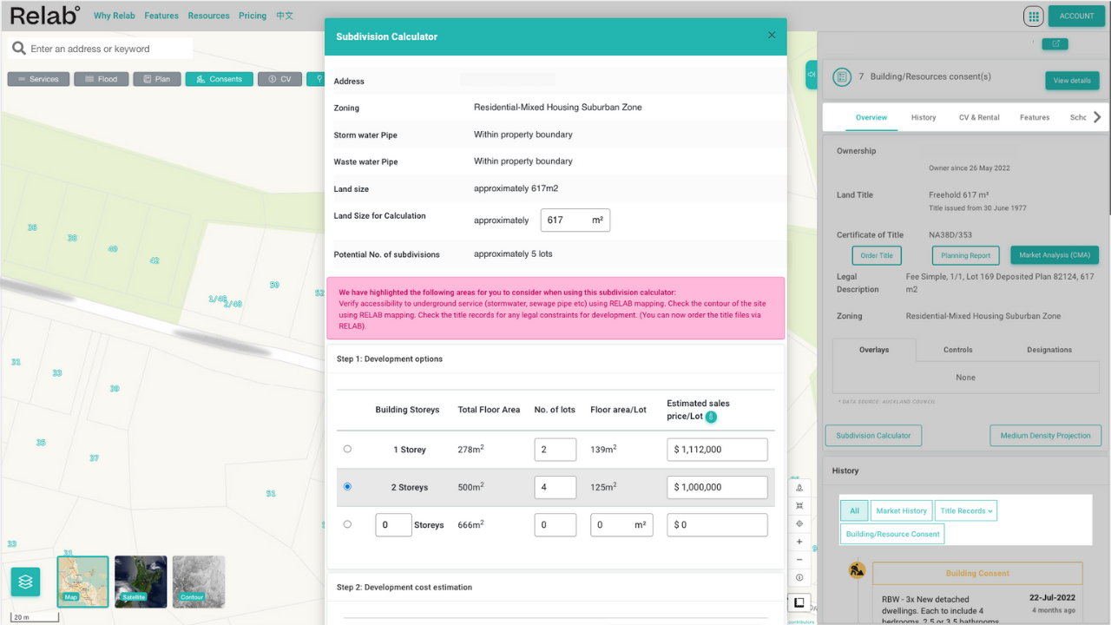Open the Title Records dropdown

click(x=965, y=510)
